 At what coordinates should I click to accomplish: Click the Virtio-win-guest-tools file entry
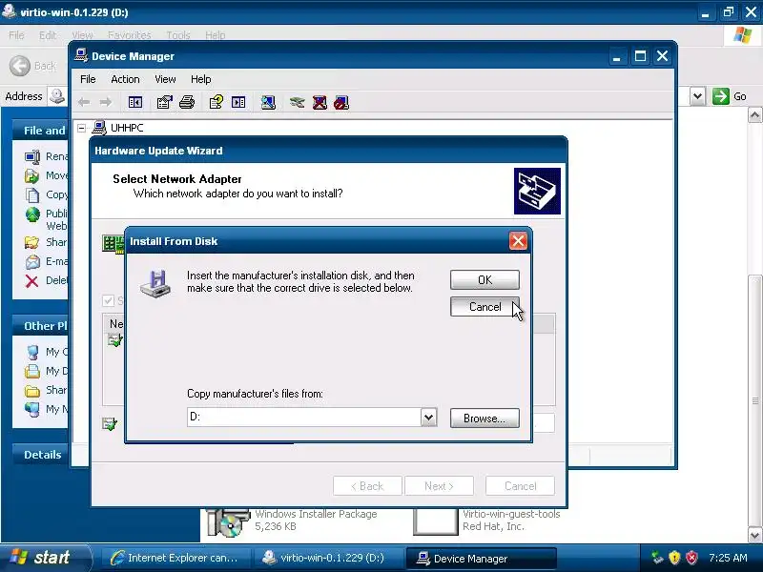coord(487,521)
